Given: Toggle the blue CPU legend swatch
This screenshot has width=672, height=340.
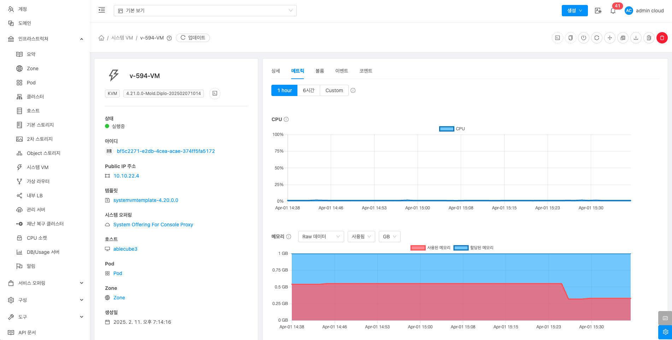Looking at the screenshot, I should [x=446, y=129].
